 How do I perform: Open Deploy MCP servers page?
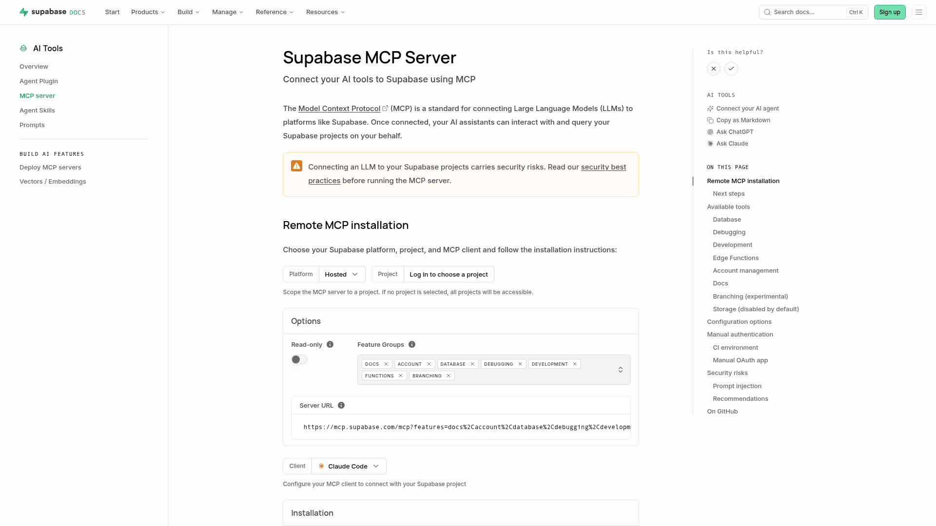(x=50, y=168)
